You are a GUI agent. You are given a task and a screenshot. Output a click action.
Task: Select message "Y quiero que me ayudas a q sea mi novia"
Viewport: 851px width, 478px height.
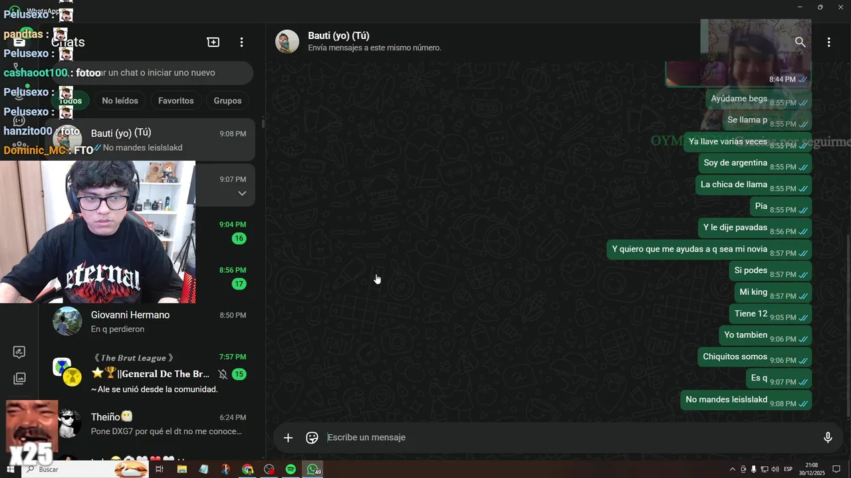point(709,250)
